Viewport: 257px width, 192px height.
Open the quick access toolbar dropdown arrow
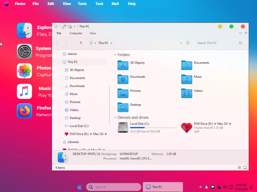point(74,26)
